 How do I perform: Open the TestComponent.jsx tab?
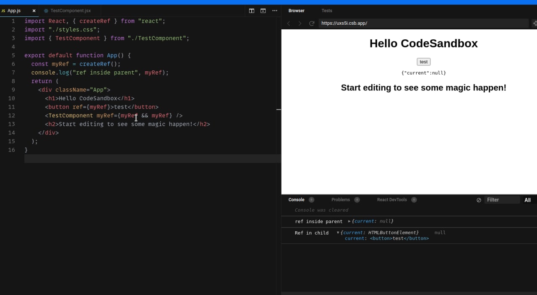70,11
